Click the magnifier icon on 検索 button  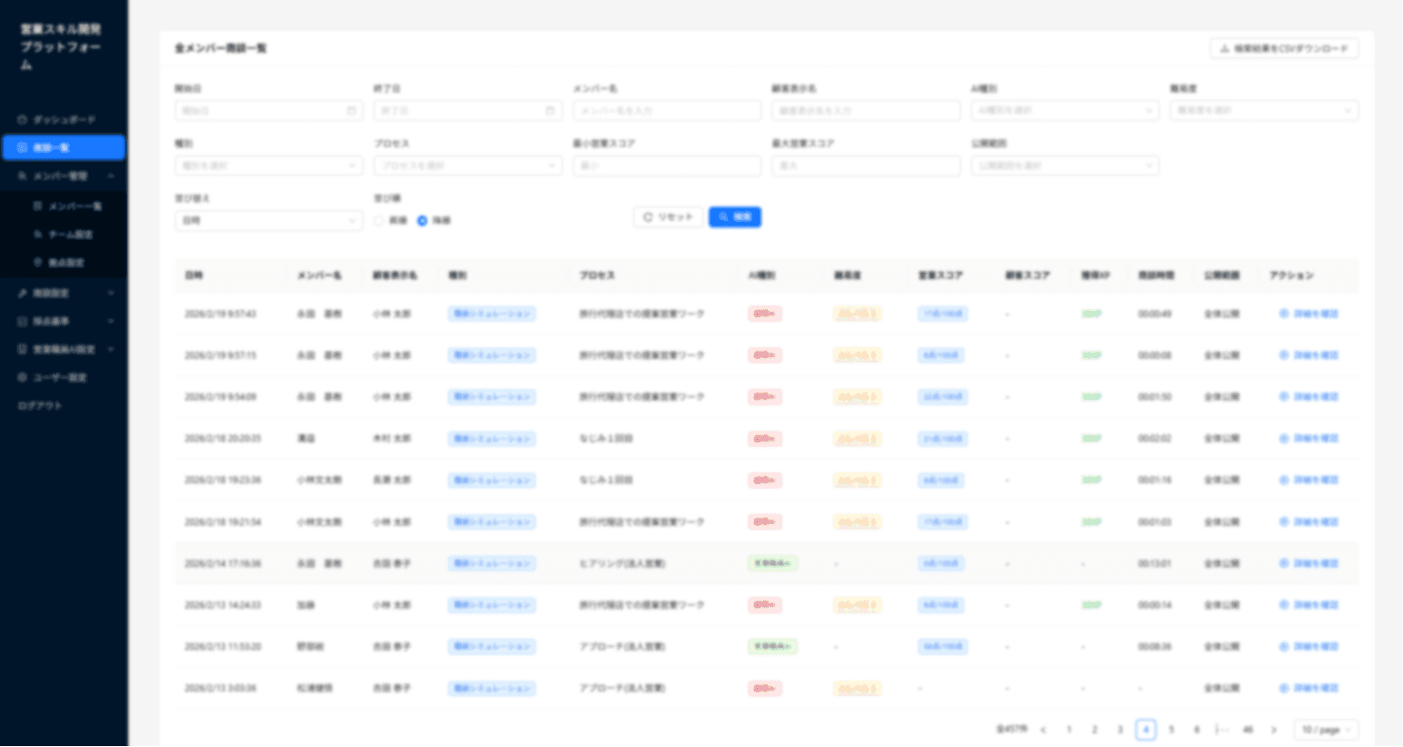[x=723, y=218]
